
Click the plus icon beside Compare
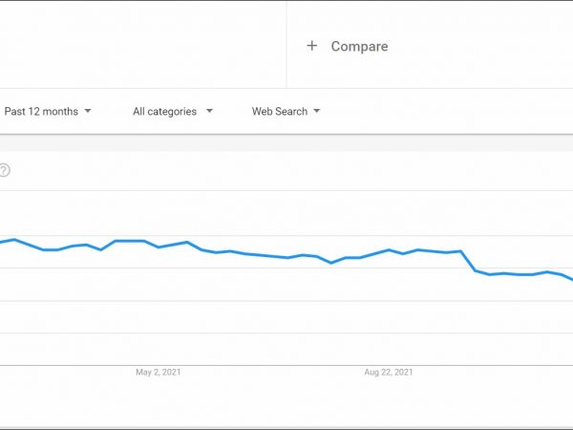point(311,46)
